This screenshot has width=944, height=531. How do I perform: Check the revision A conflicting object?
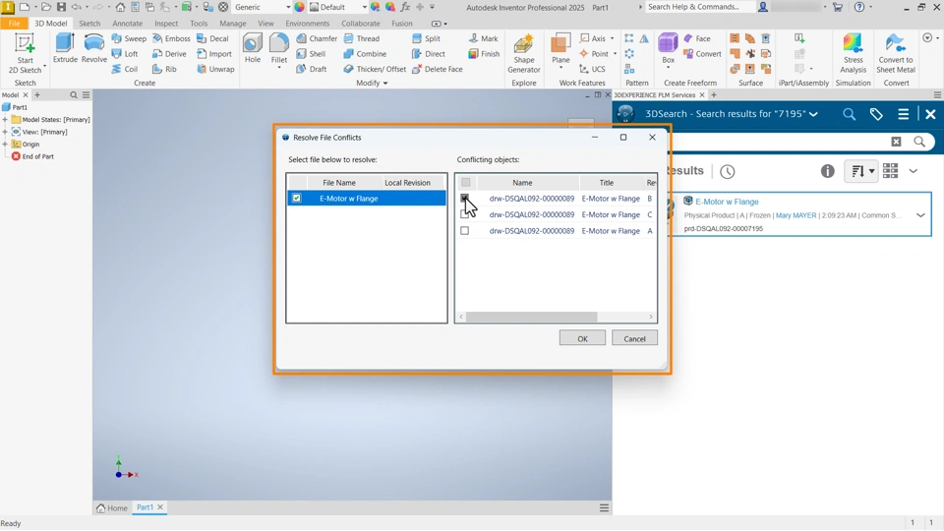point(465,230)
